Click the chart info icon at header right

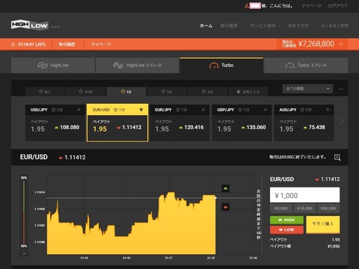[337, 157]
